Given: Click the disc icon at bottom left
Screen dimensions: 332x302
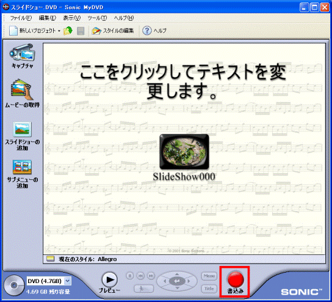Looking at the screenshot, I should [14, 286].
